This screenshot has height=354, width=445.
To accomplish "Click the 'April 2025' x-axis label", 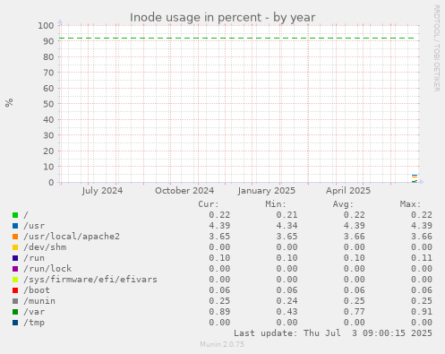I will (348, 191).
